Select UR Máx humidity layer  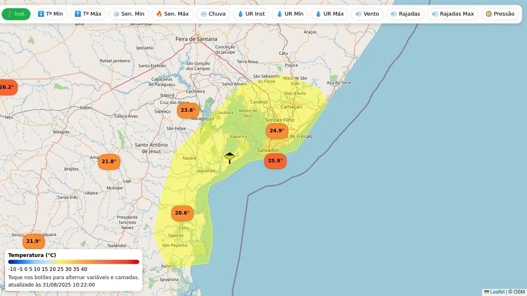point(329,14)
